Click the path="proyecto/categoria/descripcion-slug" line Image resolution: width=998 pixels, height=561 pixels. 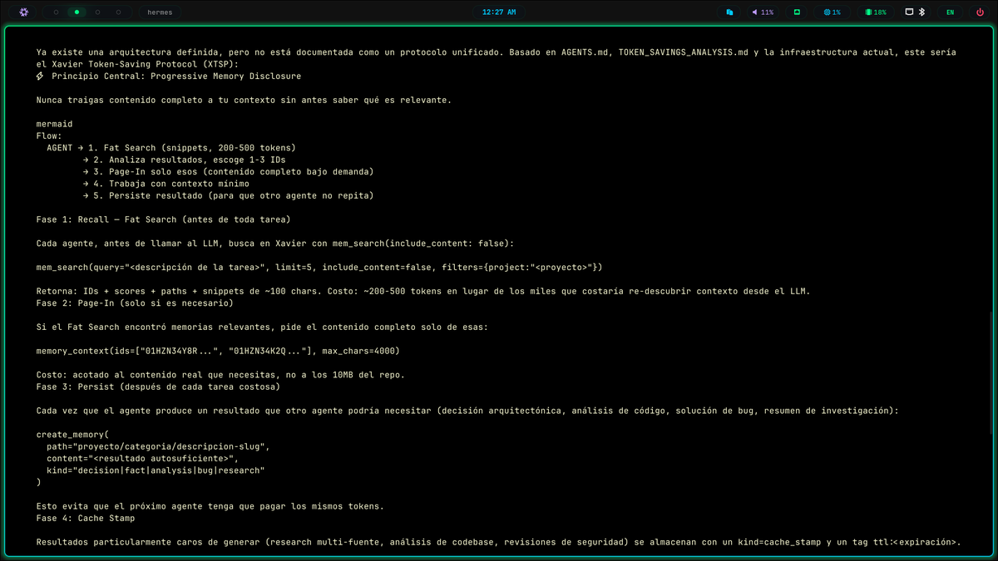158,446
